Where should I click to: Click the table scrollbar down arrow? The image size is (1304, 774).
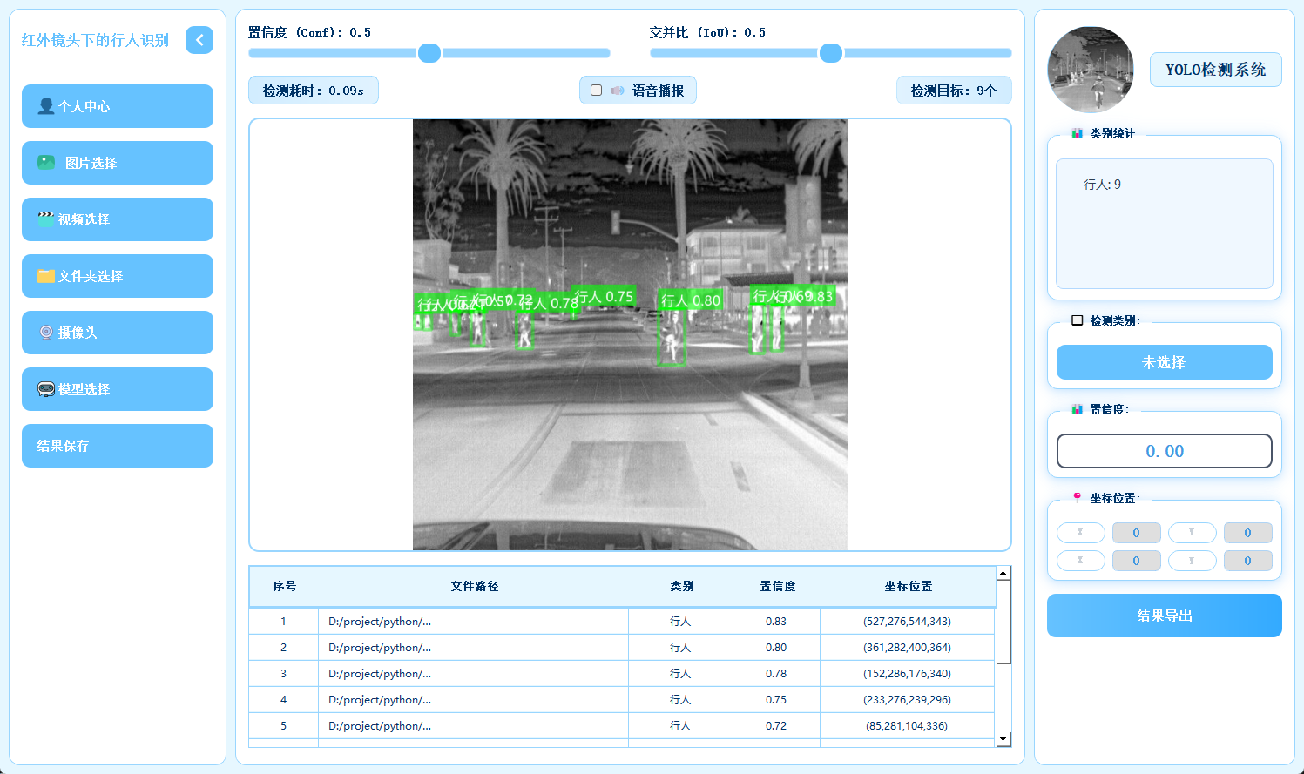1003,739
